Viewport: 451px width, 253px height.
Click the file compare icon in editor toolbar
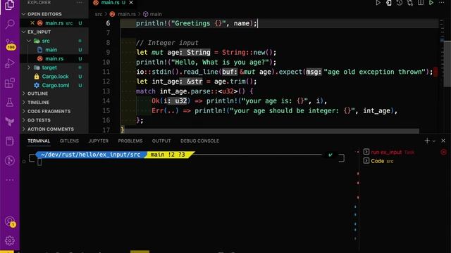388,3
